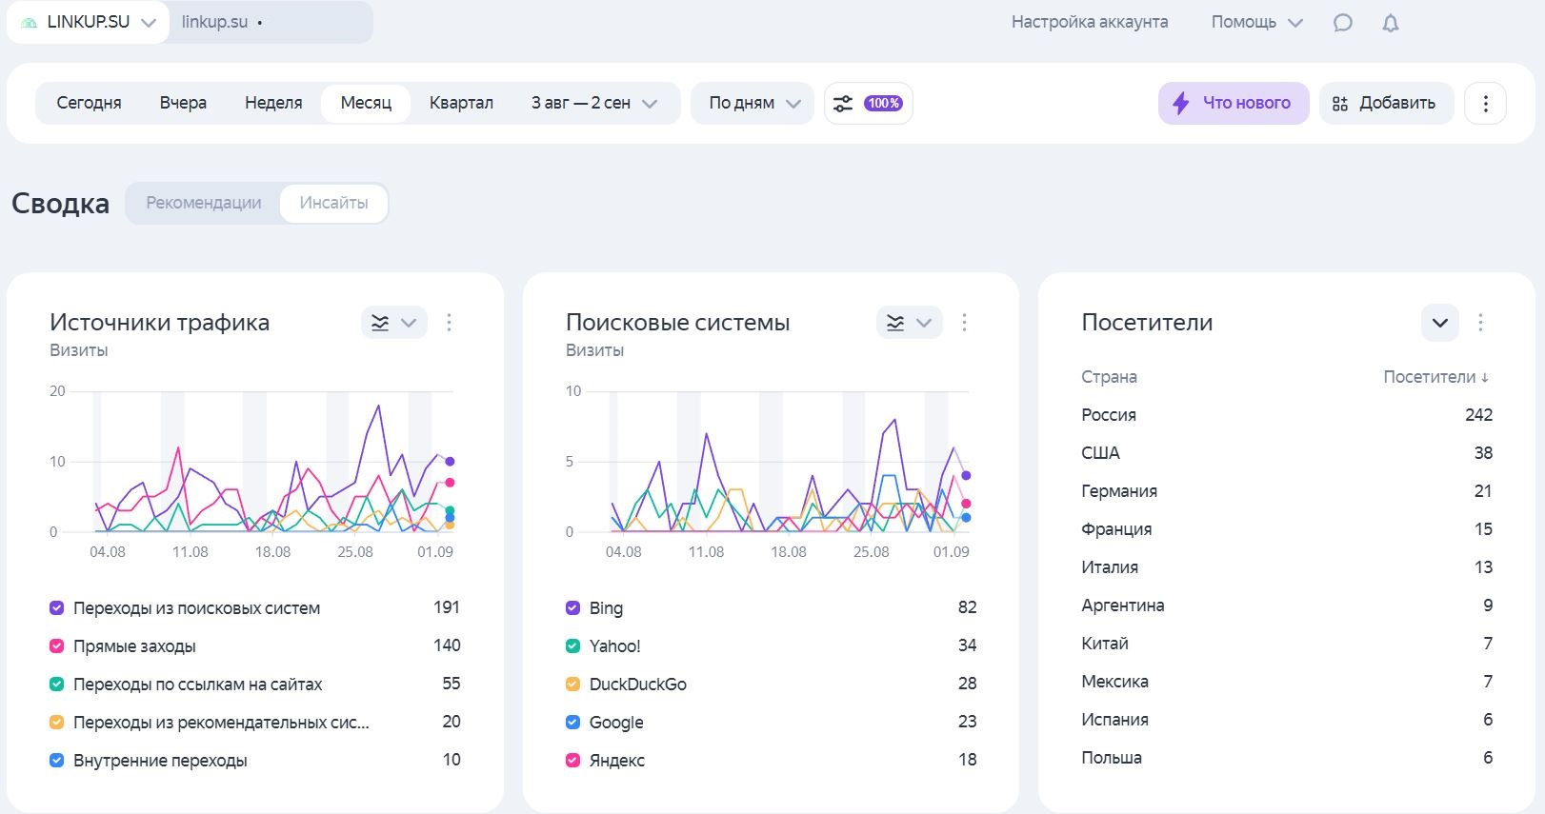The height and width of the screenshot is (814, 1545).
Task: Switch to the Рекомендации tab
Action: (203, 203)
